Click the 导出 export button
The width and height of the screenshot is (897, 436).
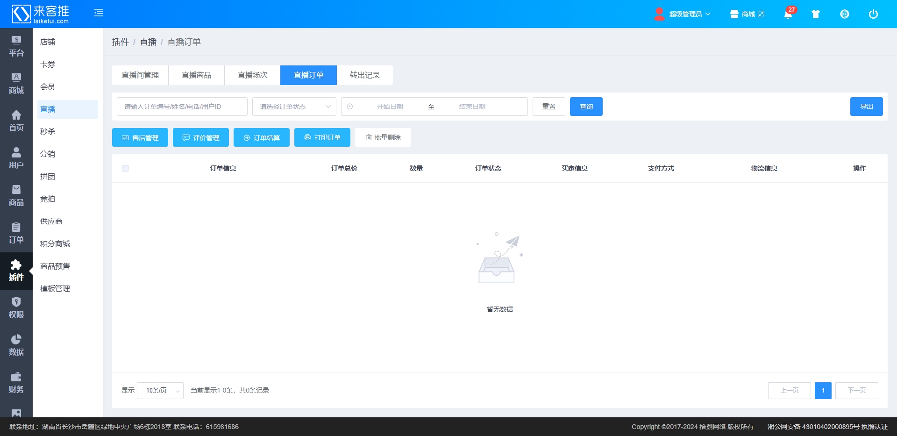pyautogui.click(x=866, y=107)
